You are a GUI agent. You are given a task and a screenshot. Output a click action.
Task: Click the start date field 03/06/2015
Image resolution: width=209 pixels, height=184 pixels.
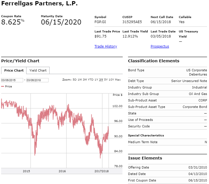pos(12,80)
